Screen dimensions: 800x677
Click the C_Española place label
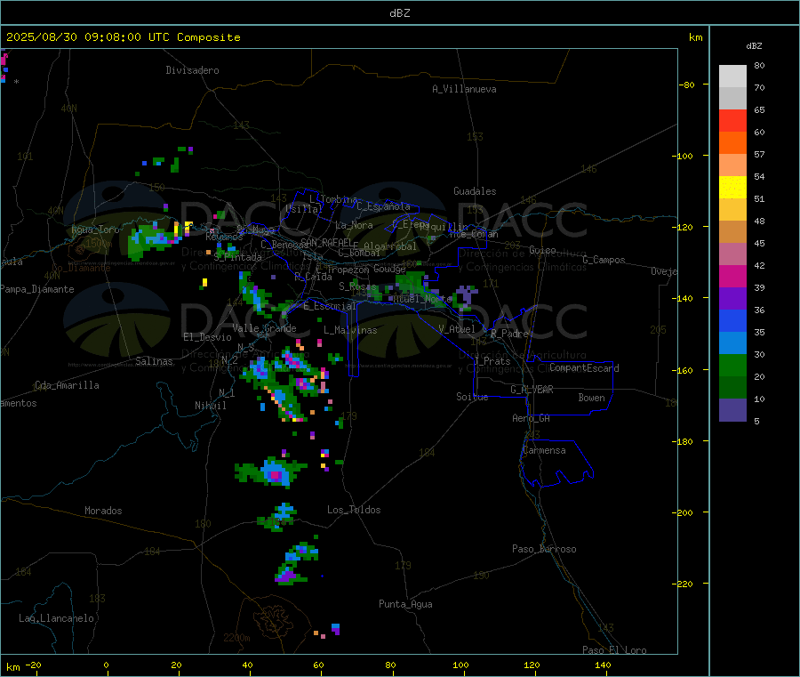pyautogui.click(x=384, y=206)
